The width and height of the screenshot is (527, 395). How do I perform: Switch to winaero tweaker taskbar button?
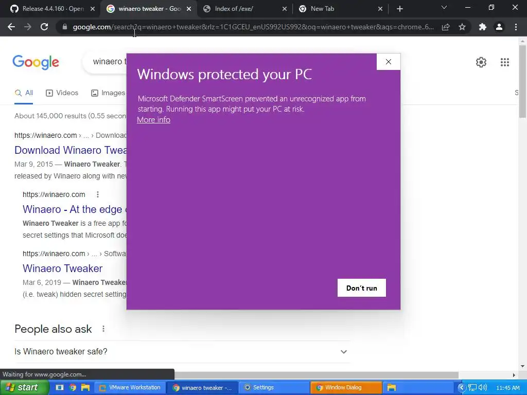[x=203, y=388]
